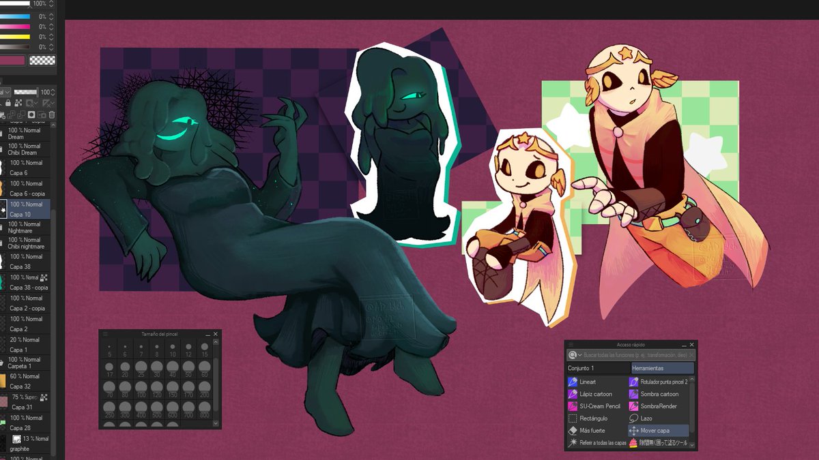The width and height of the screenshot is (819, 460).
Task: Collapse the Tamaño del pincel panel
Action: click(207, 334)
